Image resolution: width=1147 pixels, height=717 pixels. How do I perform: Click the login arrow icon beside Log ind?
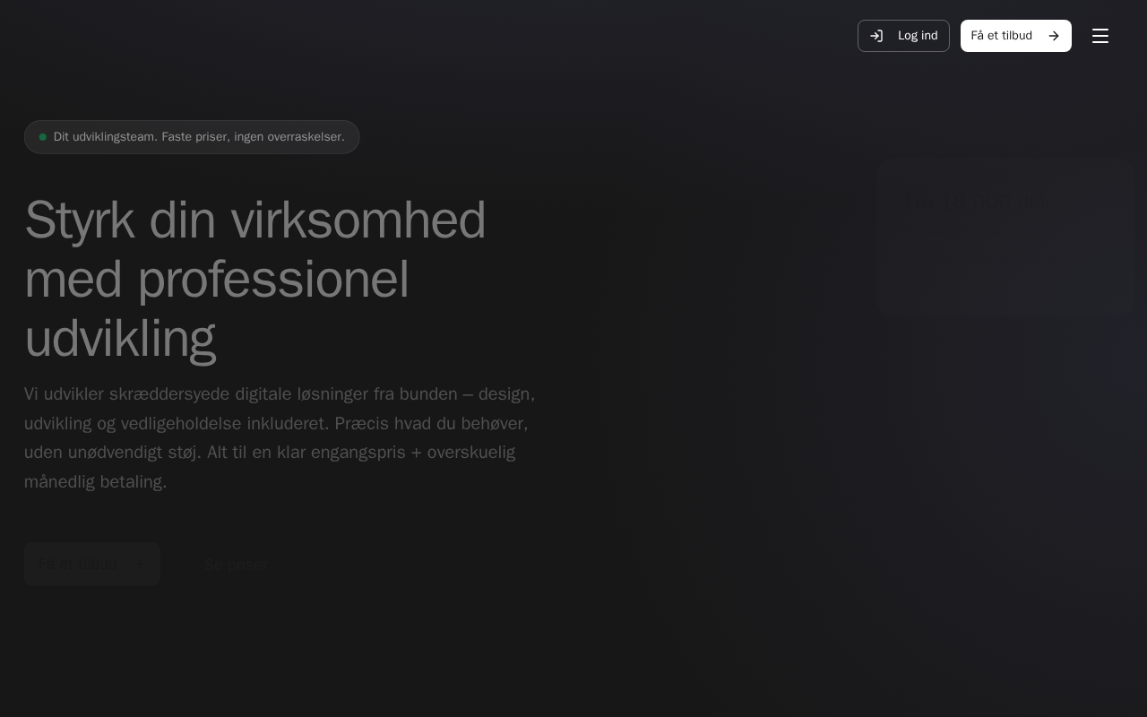click(876, 36)
